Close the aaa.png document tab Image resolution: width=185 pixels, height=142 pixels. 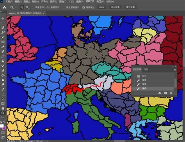tap(44, 13)
